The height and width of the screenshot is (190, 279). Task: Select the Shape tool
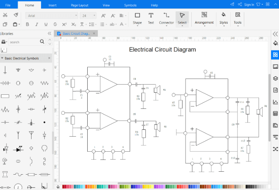point(137,19)
